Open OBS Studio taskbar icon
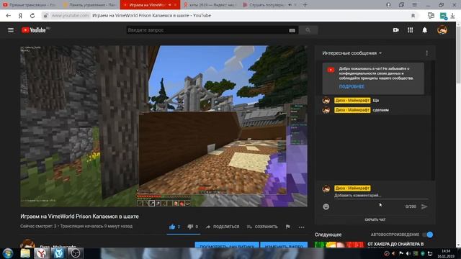Screen dimensions: 461x259 coord(76,253)
